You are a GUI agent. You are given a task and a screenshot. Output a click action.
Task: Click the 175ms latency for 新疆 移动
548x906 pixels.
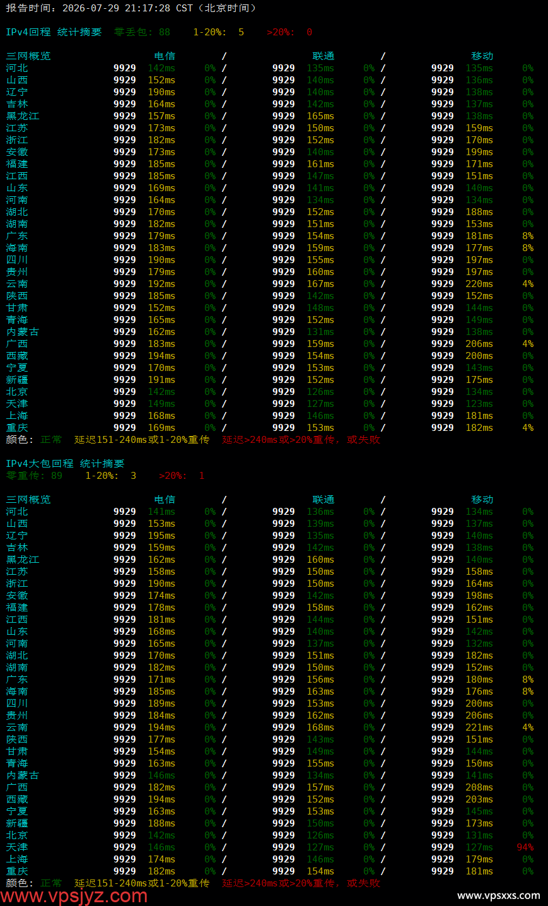coord(479,380)
